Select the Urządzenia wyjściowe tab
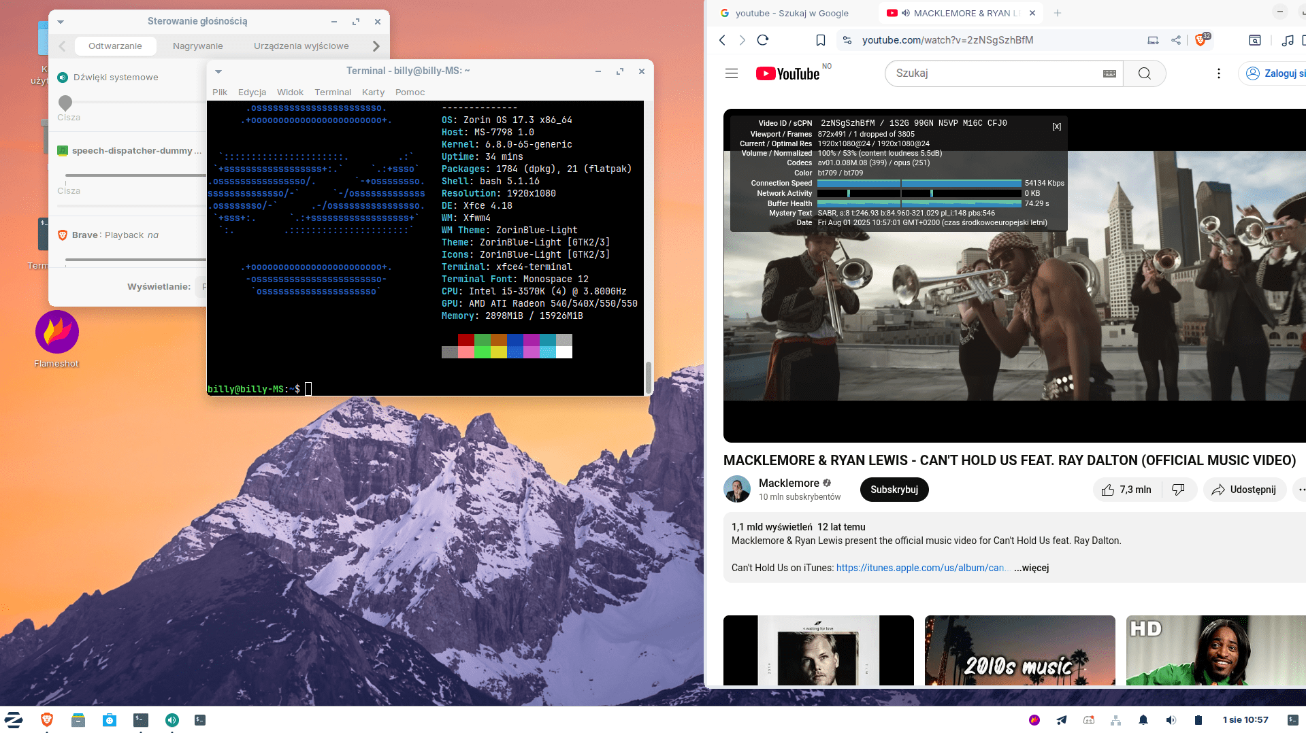 (x=301, y=46)
